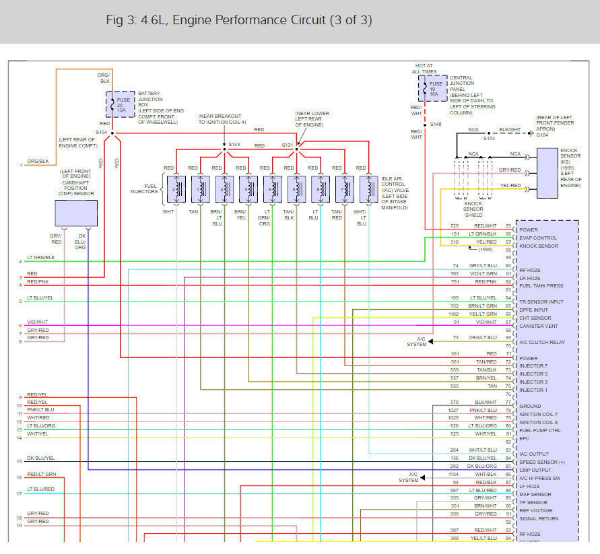Click the CHT SENSOR pin label
This screenshot has height=554, width=600.
tap(535, 318)
